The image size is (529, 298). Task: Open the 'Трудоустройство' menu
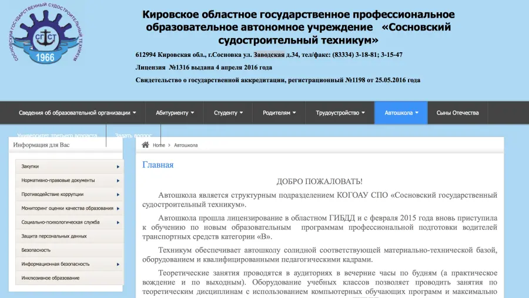point(340,113)
